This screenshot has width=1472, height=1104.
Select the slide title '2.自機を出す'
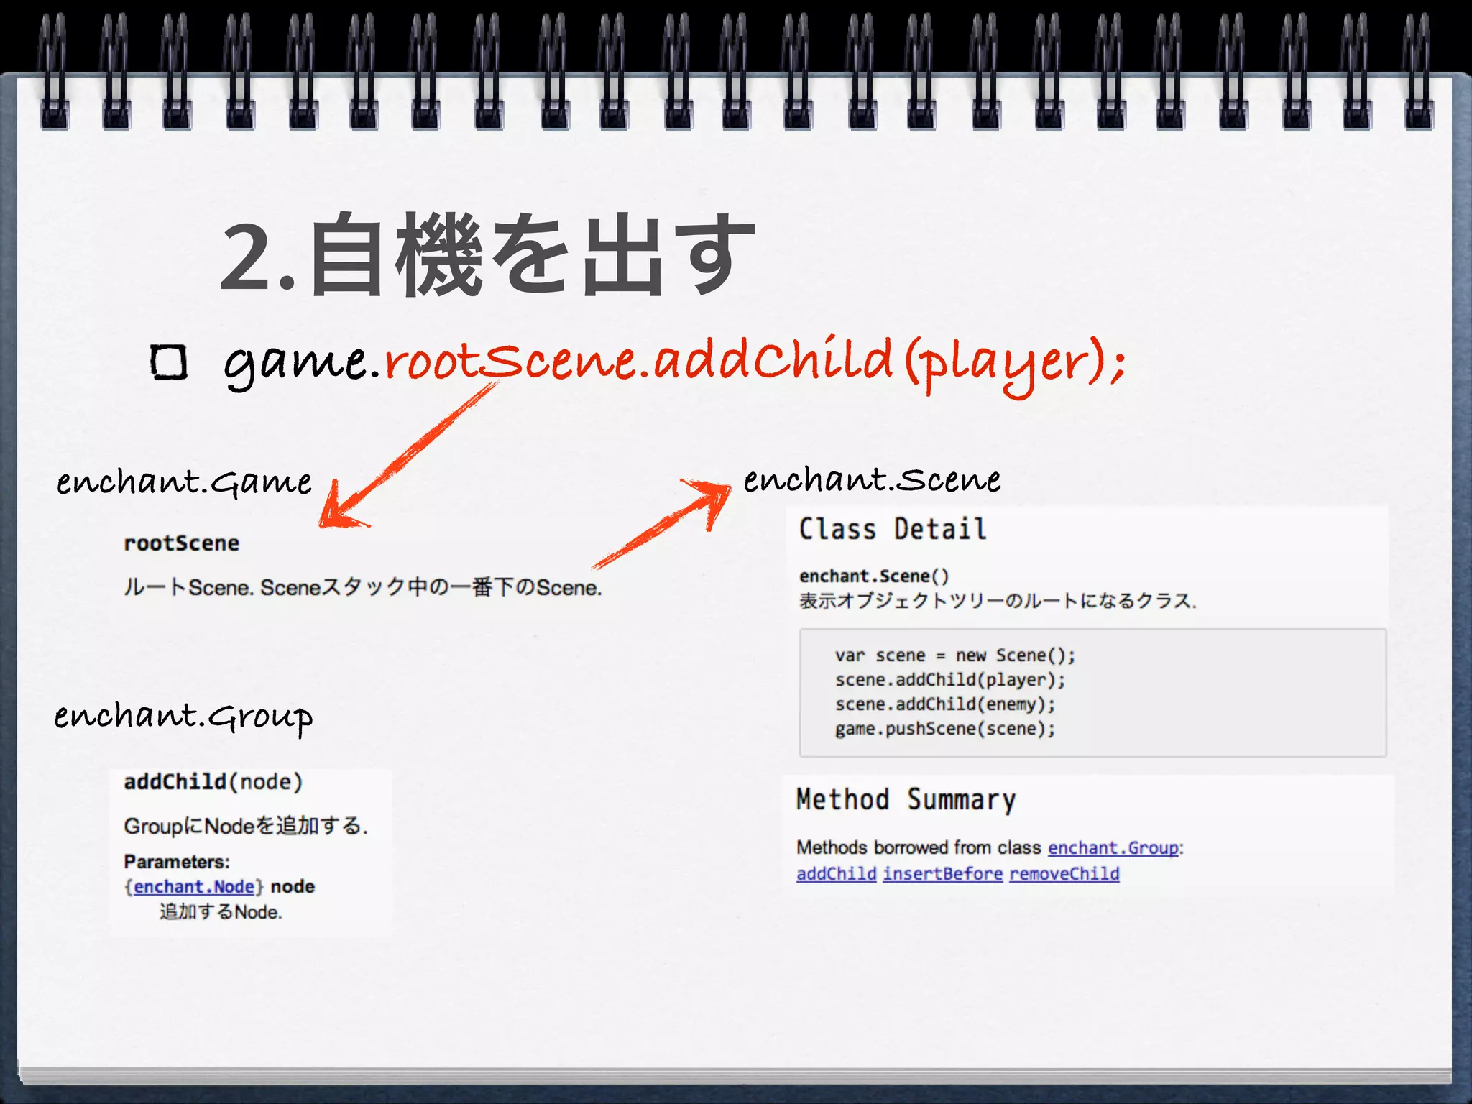487,255
